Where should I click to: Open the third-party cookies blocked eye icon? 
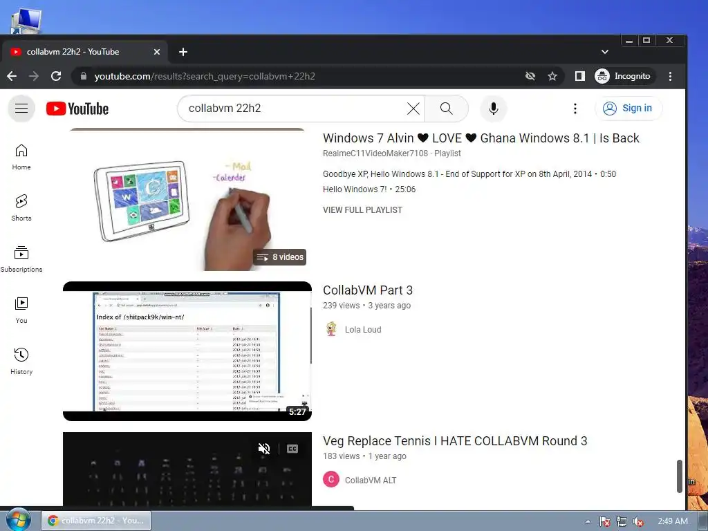[530, 76]
